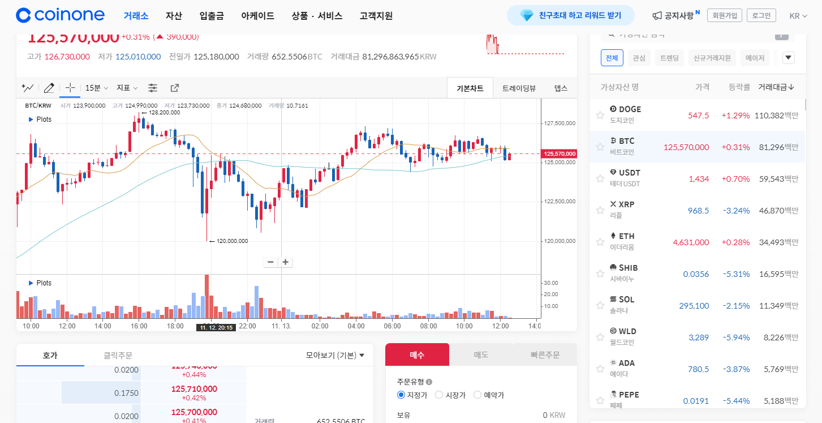Open the 지표 indicators dropdown
Screen dimensions: 822x423
[127, 88]
